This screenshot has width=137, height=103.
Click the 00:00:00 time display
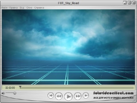[10, 88]
